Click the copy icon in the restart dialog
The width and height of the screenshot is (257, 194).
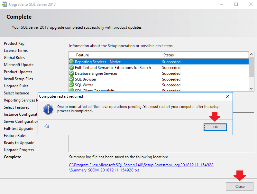46,126
